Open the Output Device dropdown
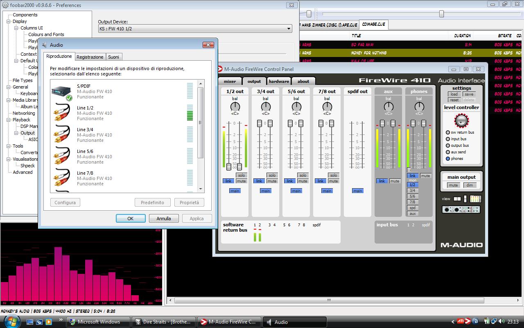This screenshot has width=524, height=328. point(289,29)
